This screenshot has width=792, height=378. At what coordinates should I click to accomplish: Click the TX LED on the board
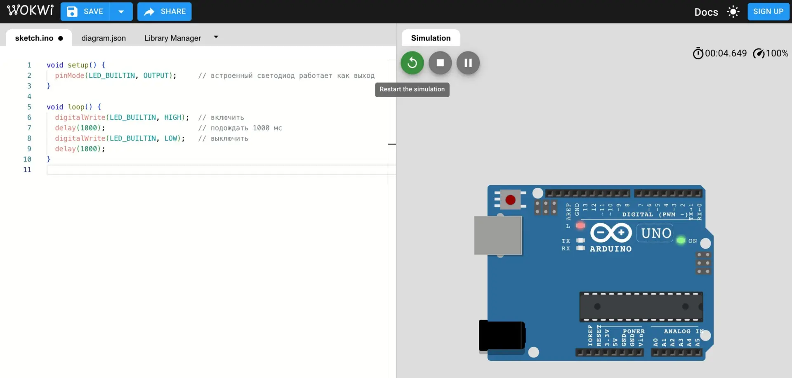click(580, 240)
